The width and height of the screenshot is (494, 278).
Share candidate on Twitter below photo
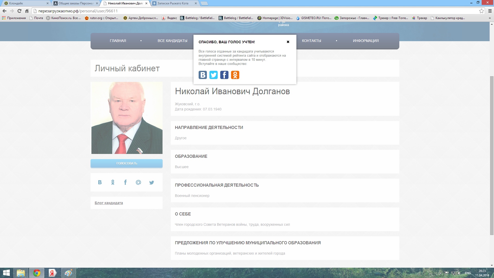coord(152,182)
